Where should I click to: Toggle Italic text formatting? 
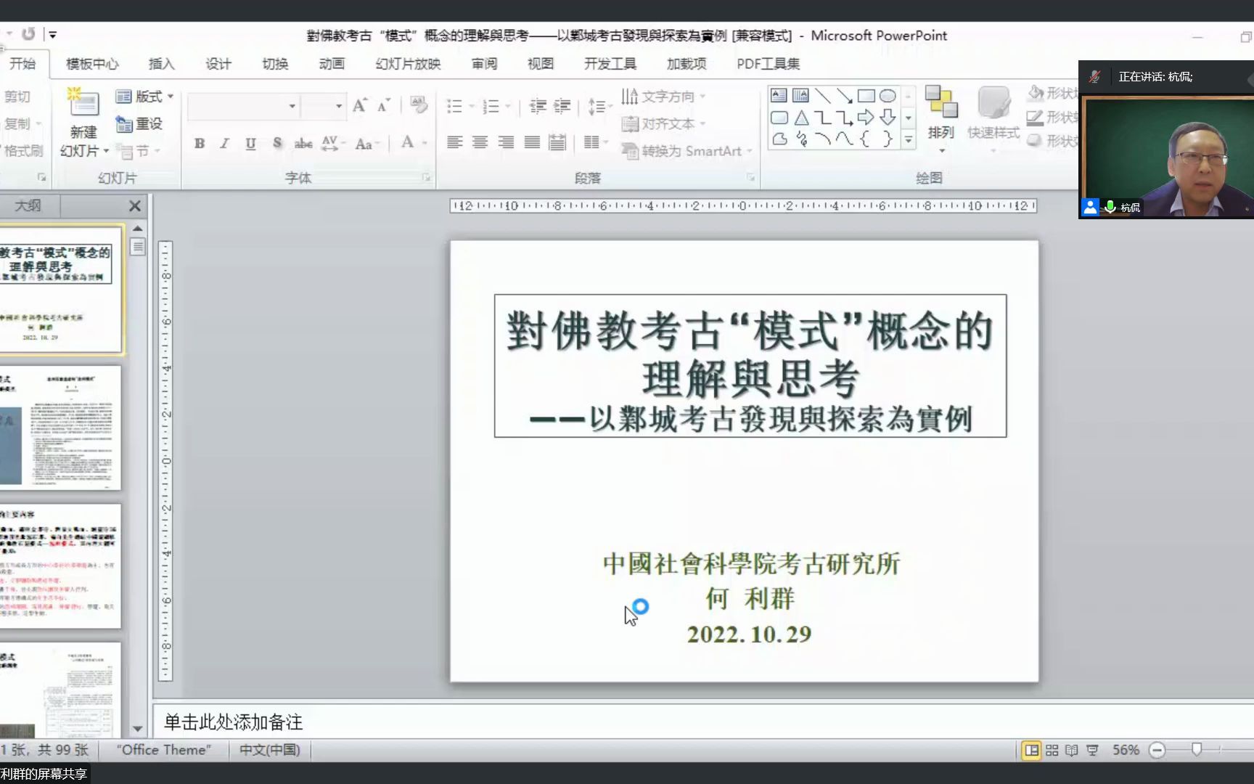pos(225,143)
